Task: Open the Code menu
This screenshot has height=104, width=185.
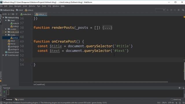Action: pos(25,6)
